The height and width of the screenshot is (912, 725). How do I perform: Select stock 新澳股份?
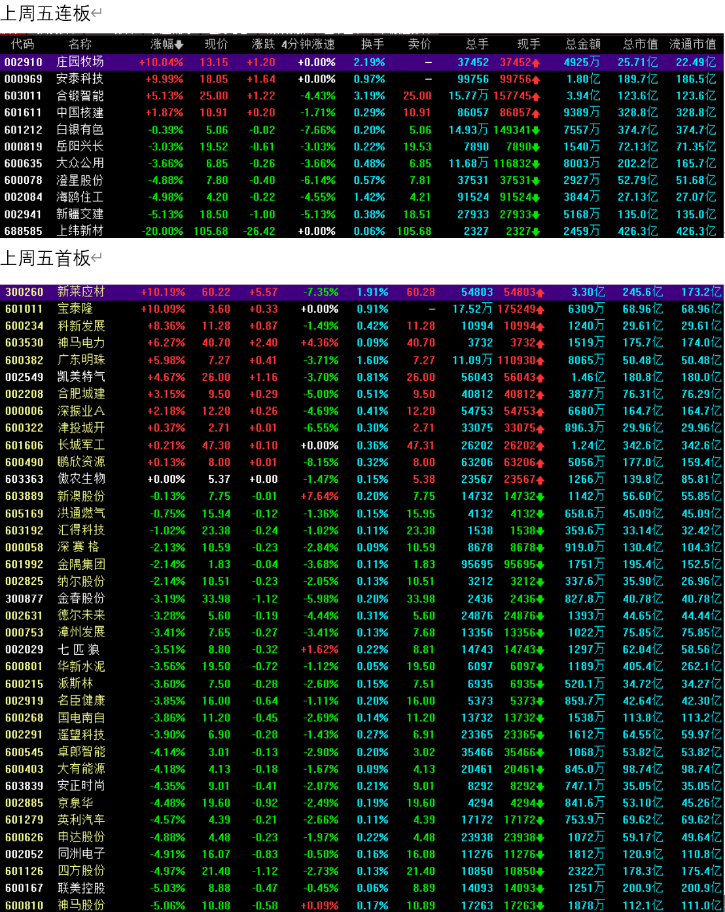pyautogui.click(x=81, y=496)
